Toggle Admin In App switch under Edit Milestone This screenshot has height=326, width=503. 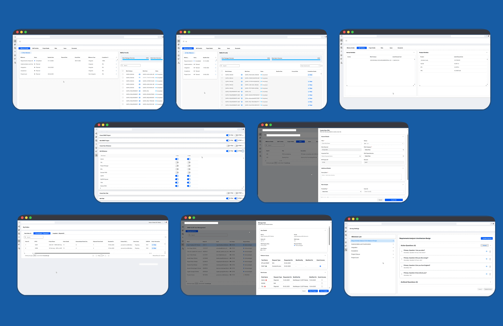pyautogui.click(x=177, y=159)
